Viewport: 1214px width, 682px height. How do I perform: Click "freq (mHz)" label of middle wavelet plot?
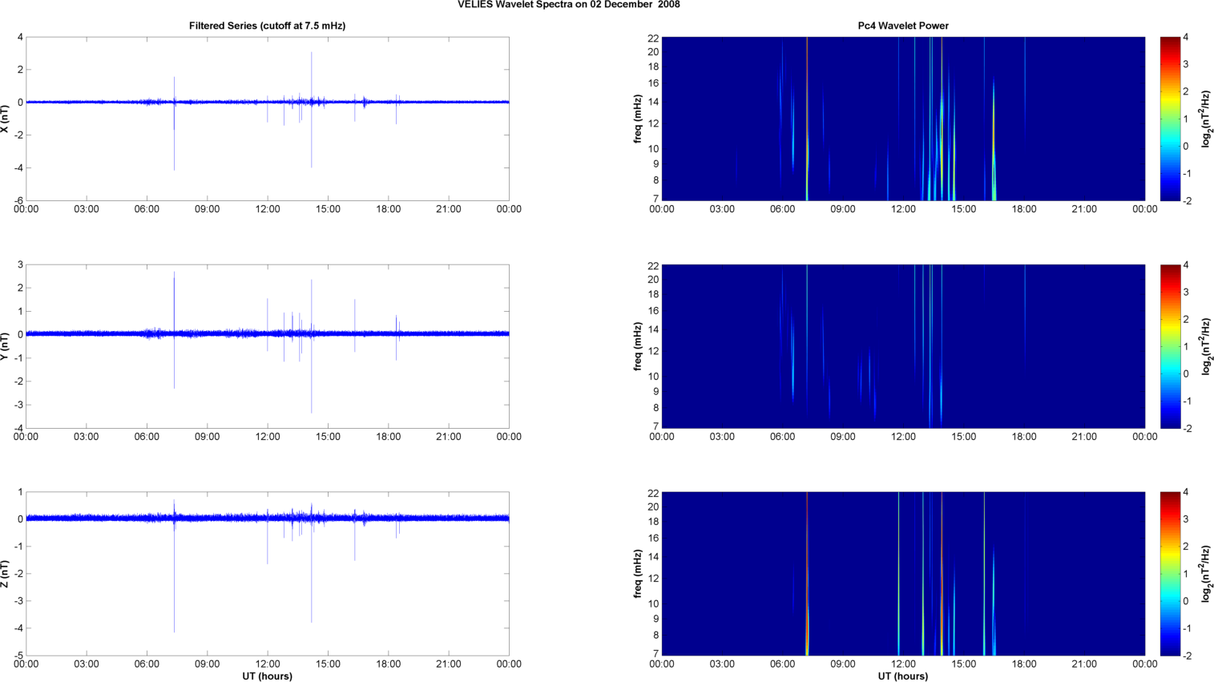click(638, 346)
